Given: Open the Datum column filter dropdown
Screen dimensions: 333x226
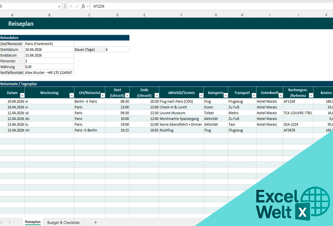Looking at the screenshot, I should (22, 95).
